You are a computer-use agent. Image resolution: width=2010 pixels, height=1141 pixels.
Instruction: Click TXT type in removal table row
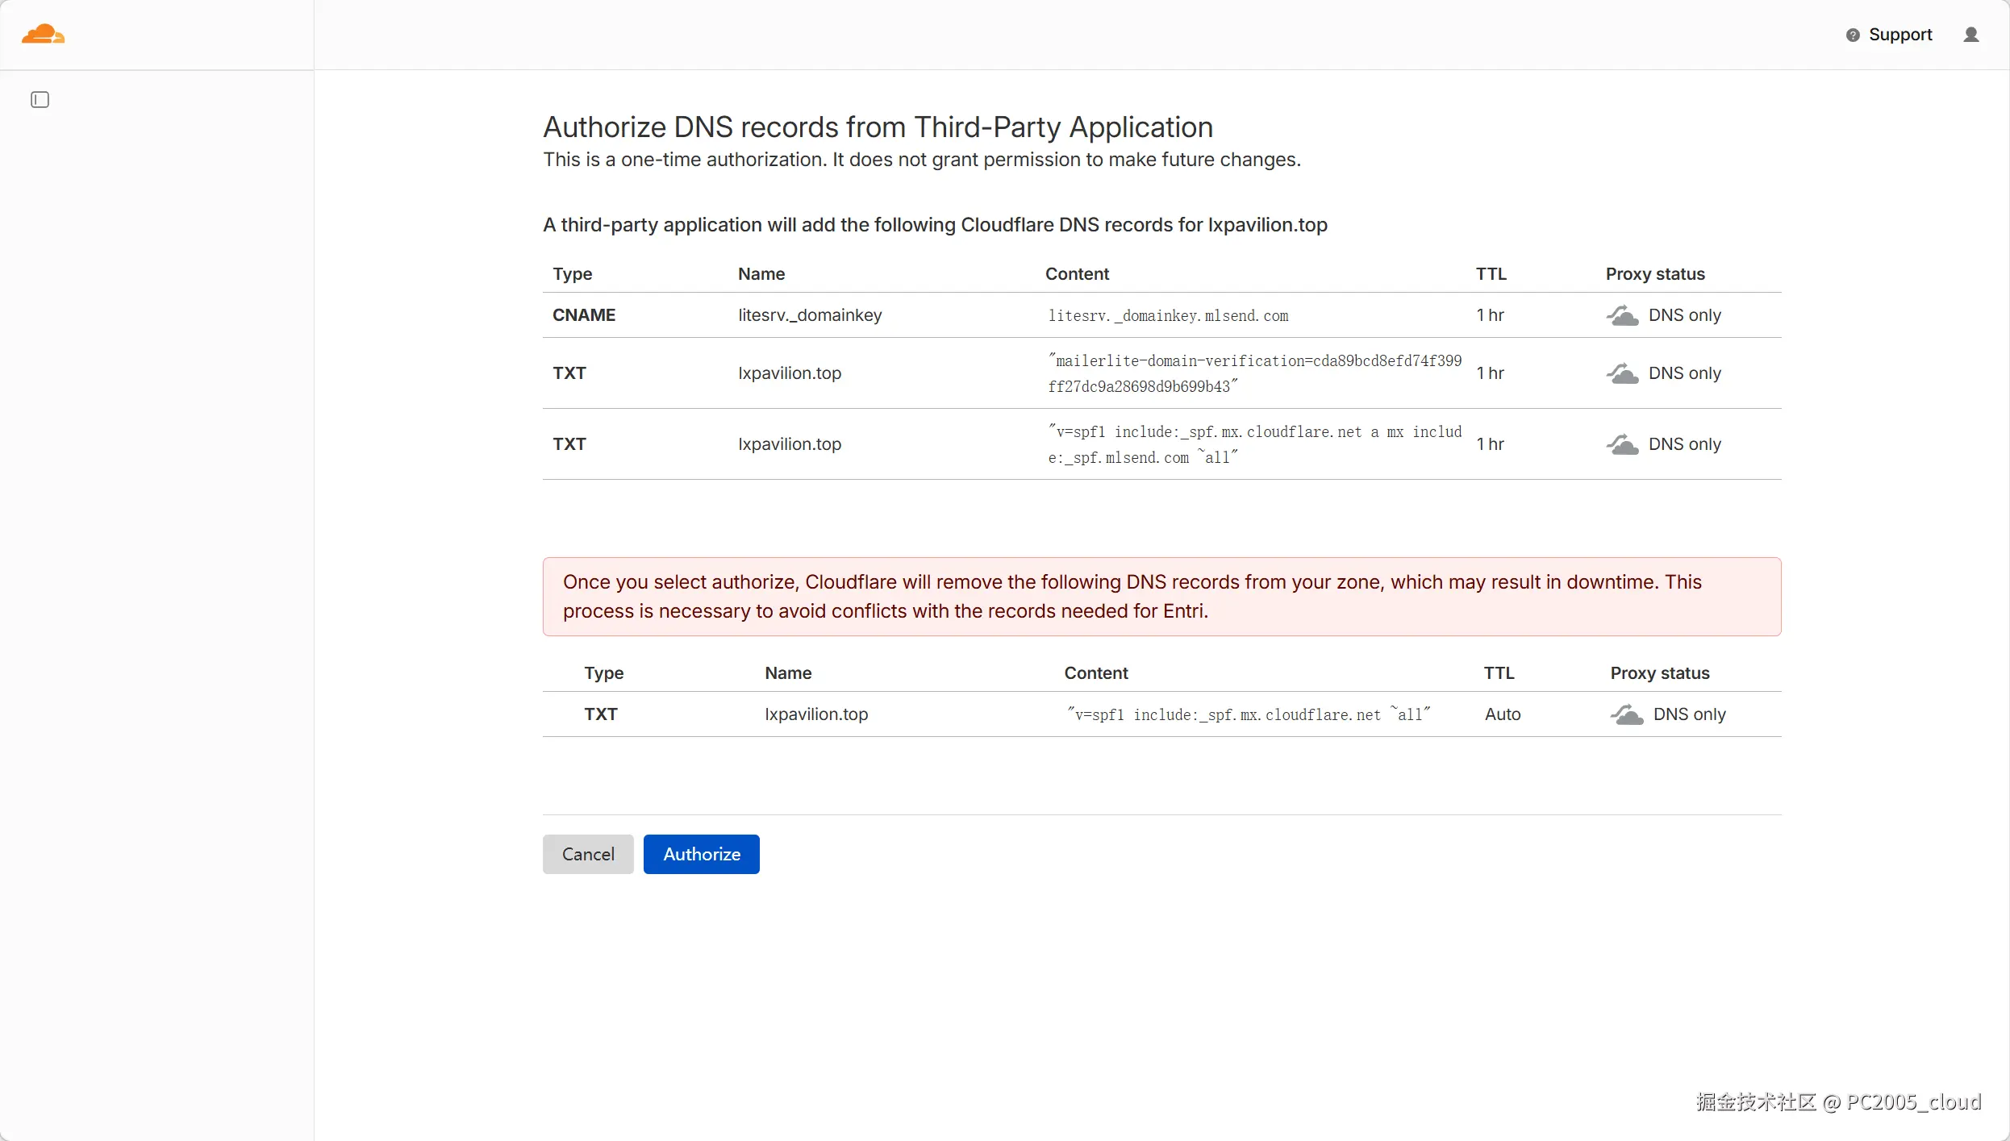(x=601, y=714)
